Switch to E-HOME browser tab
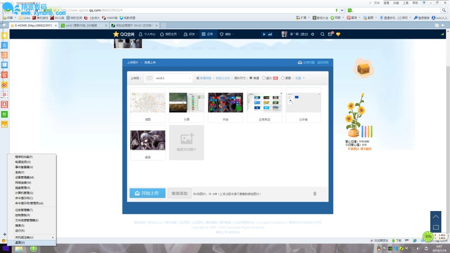The image size is (450, 253). coord(34,25)
